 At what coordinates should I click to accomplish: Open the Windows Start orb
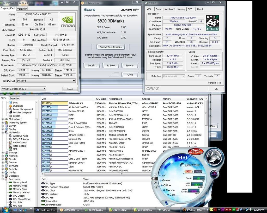pos(6,210)
